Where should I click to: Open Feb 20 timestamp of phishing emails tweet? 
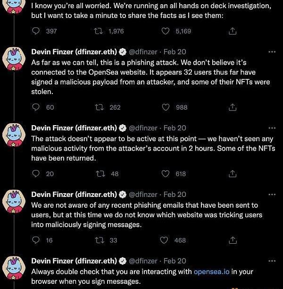pyautogui.click(x=175, y=194)
